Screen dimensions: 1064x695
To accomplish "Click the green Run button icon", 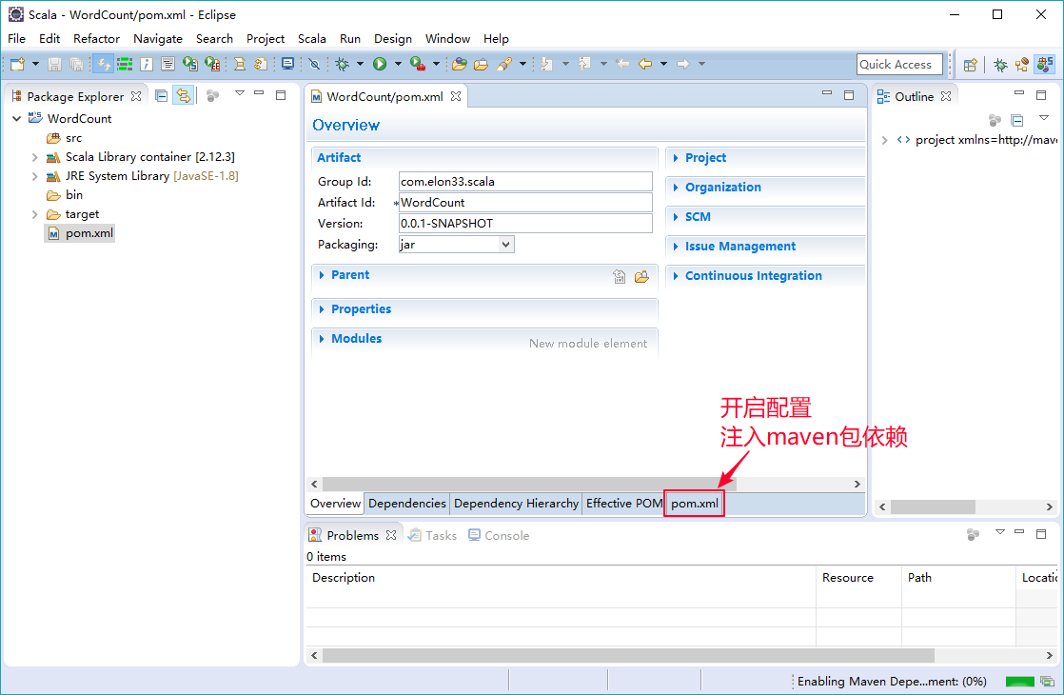I will (380, 64).
